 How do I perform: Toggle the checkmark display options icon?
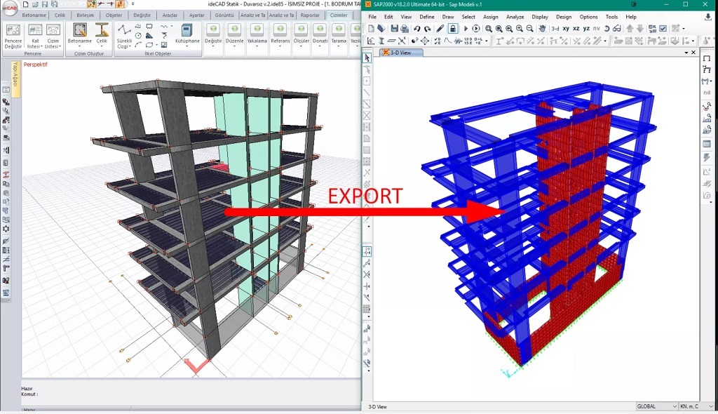662,29
